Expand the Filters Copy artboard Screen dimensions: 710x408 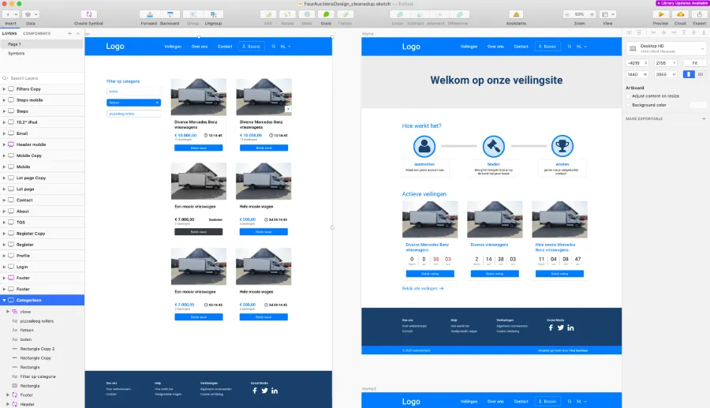pyautogui.click(x=4, y=89)
